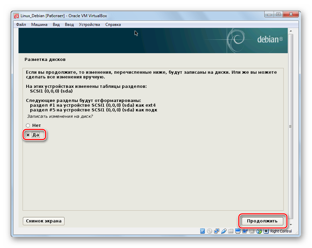Image resolution: width=312 pixels, height=248 pixels.
Task: Click the vertical scrollbar thumb
Action: tap(291, 127)
